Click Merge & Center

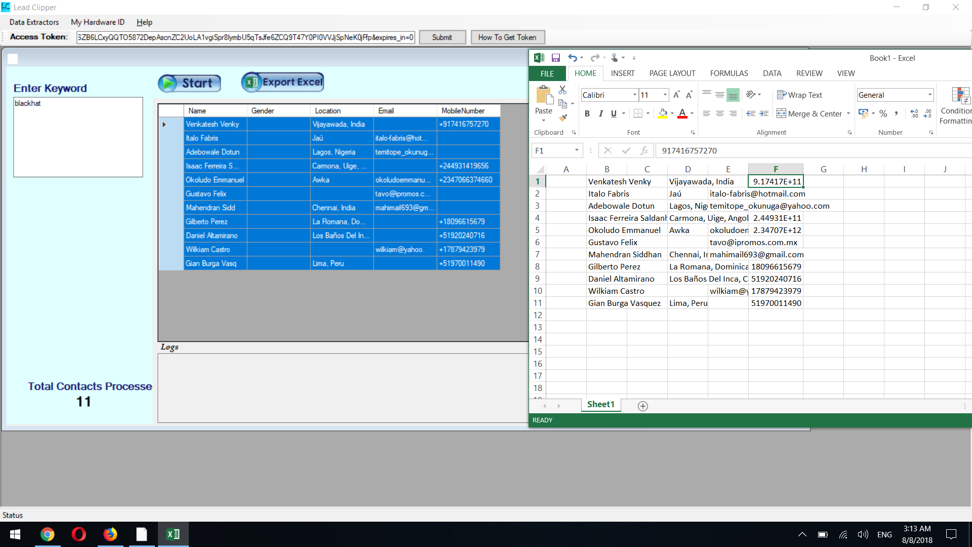tap(809, 113)
